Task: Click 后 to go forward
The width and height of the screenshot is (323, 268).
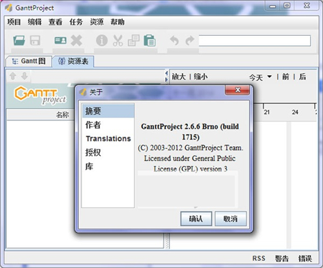Action: pyautogui.click(x=302, y=76)
